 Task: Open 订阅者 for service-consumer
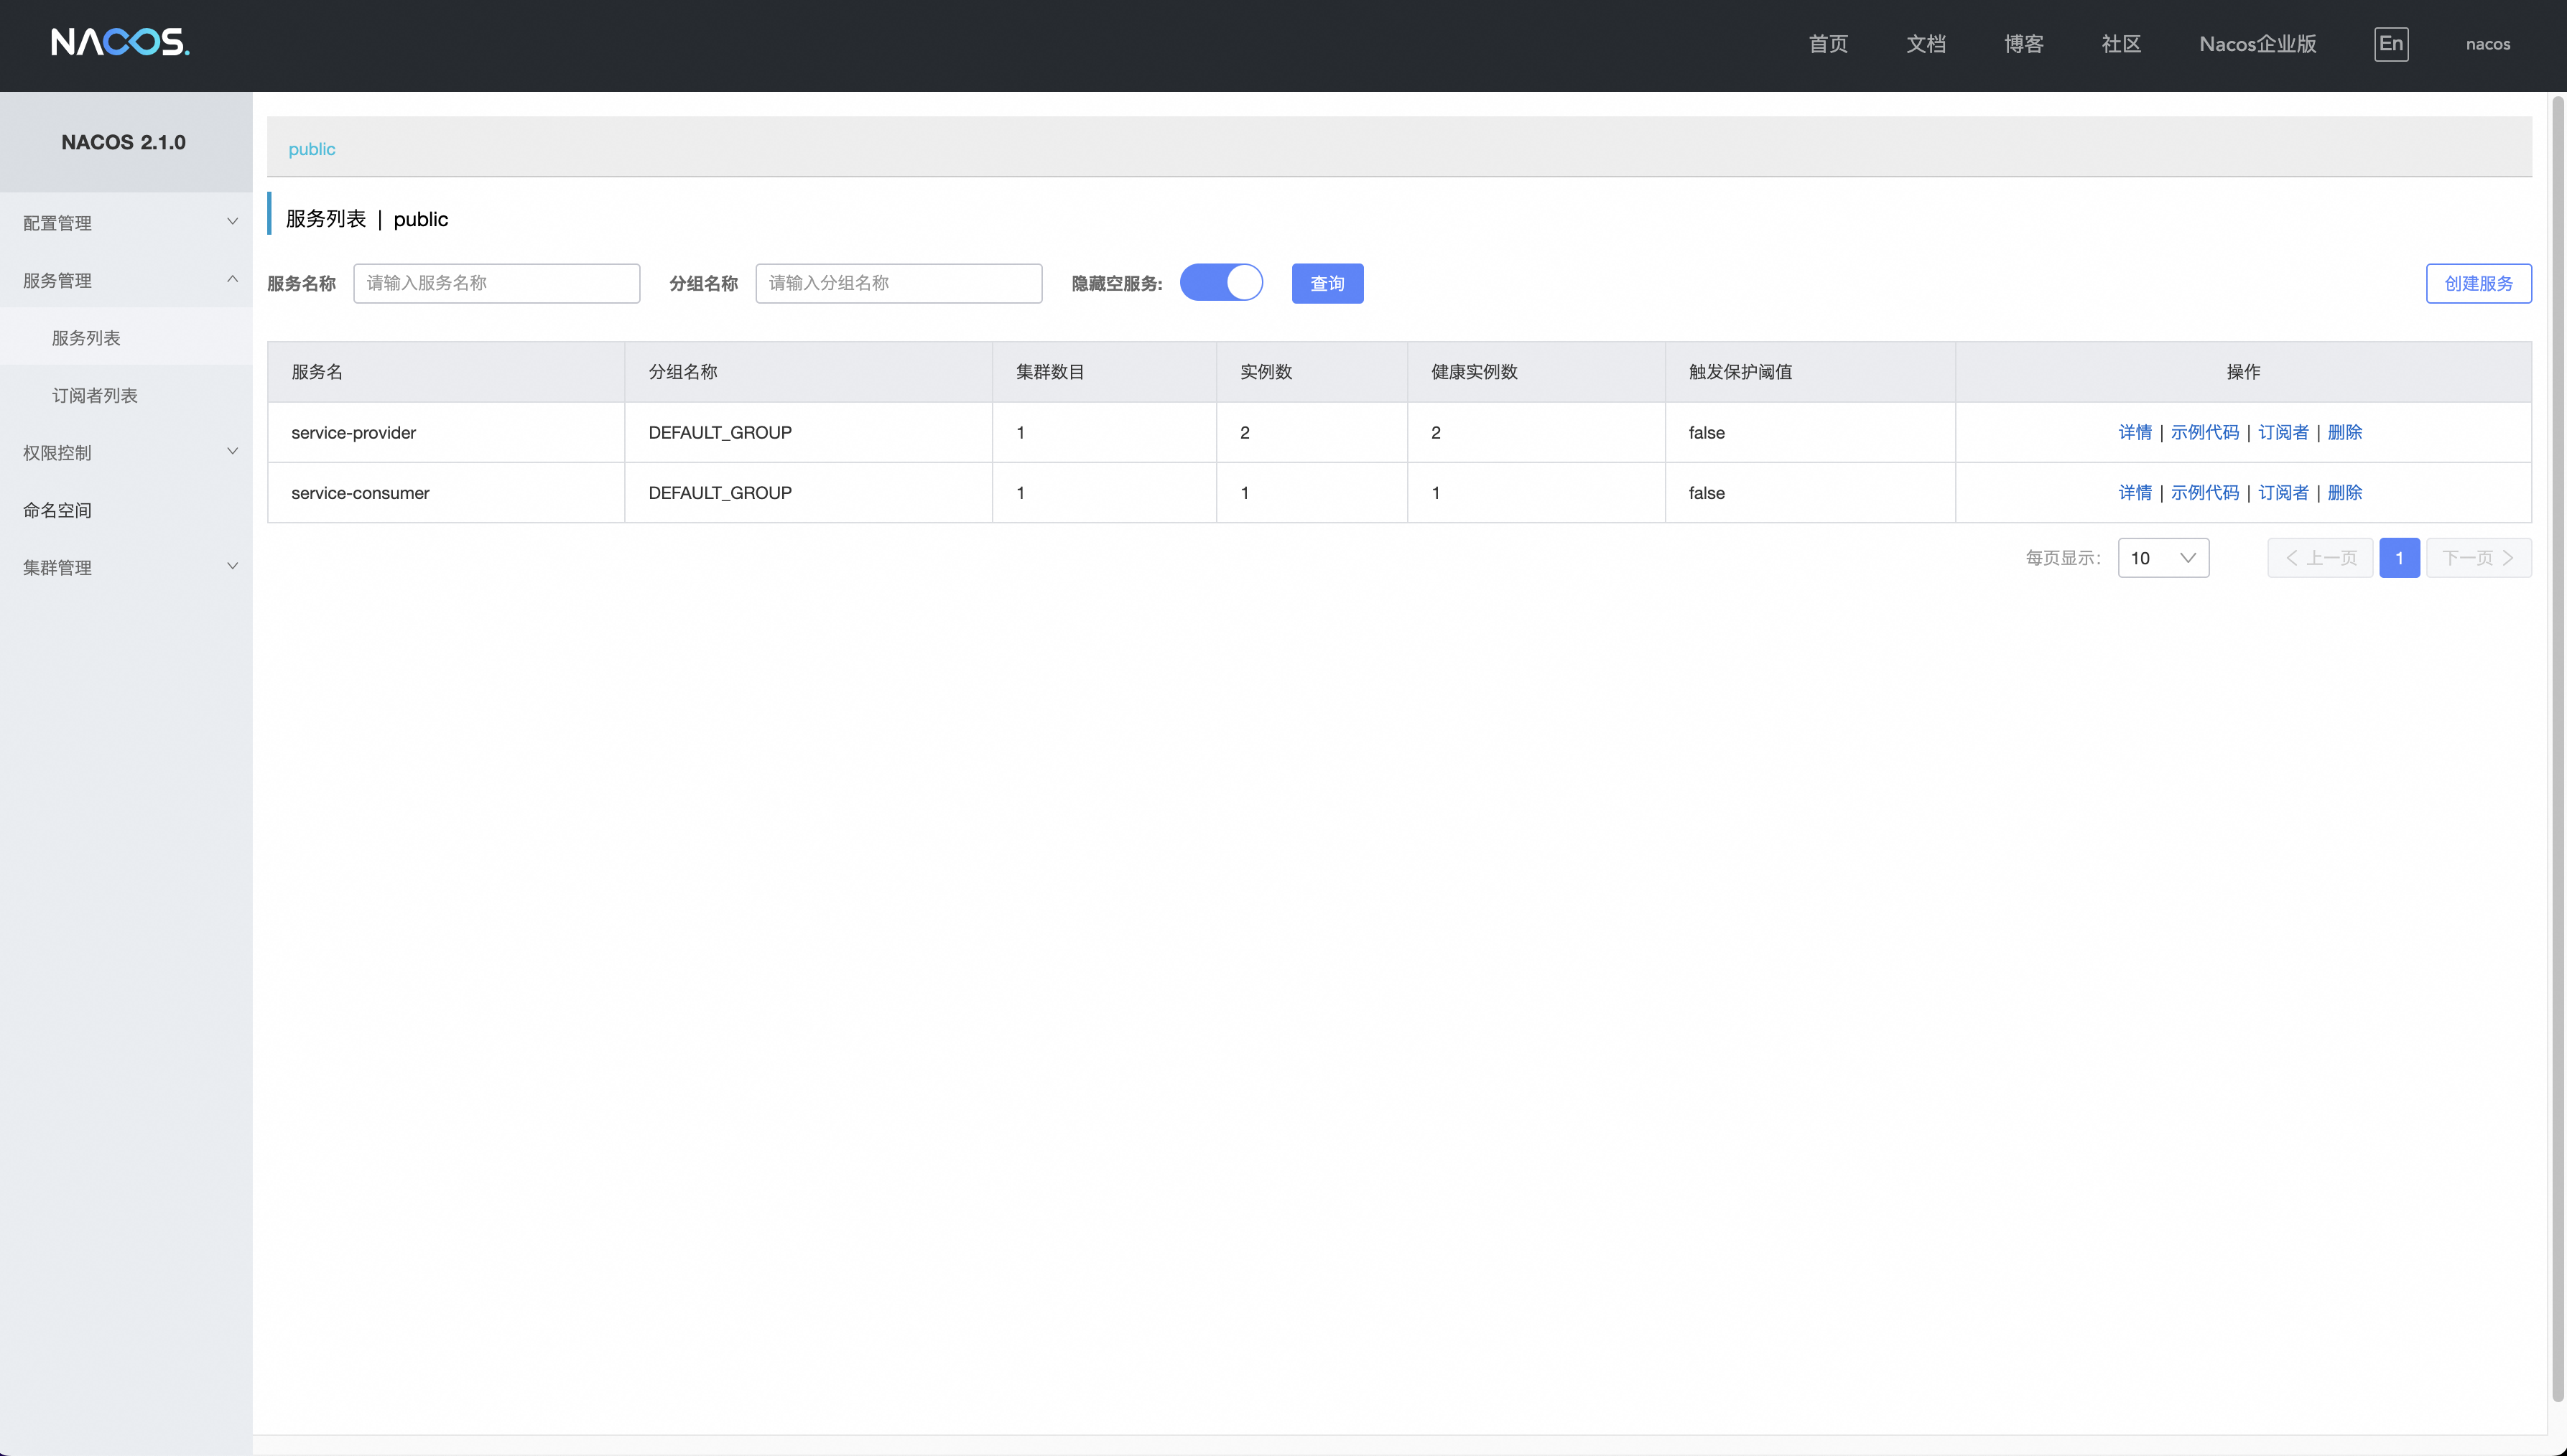tap(2283, 492)
